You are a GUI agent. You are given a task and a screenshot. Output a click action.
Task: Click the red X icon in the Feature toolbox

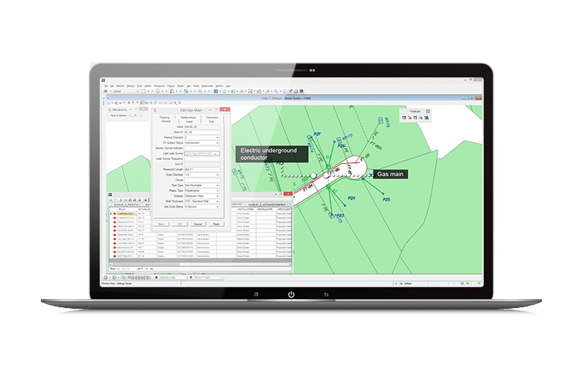point(410,118)
